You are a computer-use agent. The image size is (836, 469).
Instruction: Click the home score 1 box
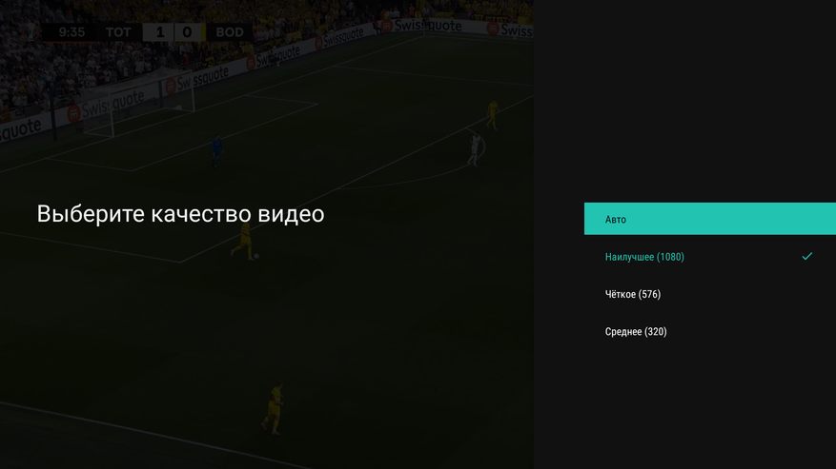click(x=158, y=32)
